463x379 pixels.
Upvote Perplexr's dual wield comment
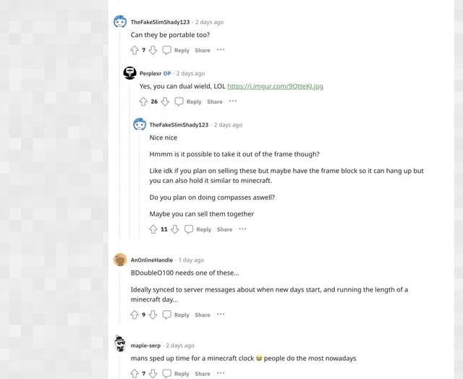tap(144, 102)
